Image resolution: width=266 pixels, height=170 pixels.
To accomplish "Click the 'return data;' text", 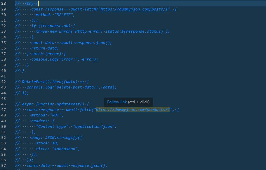I will pos(45,48).
